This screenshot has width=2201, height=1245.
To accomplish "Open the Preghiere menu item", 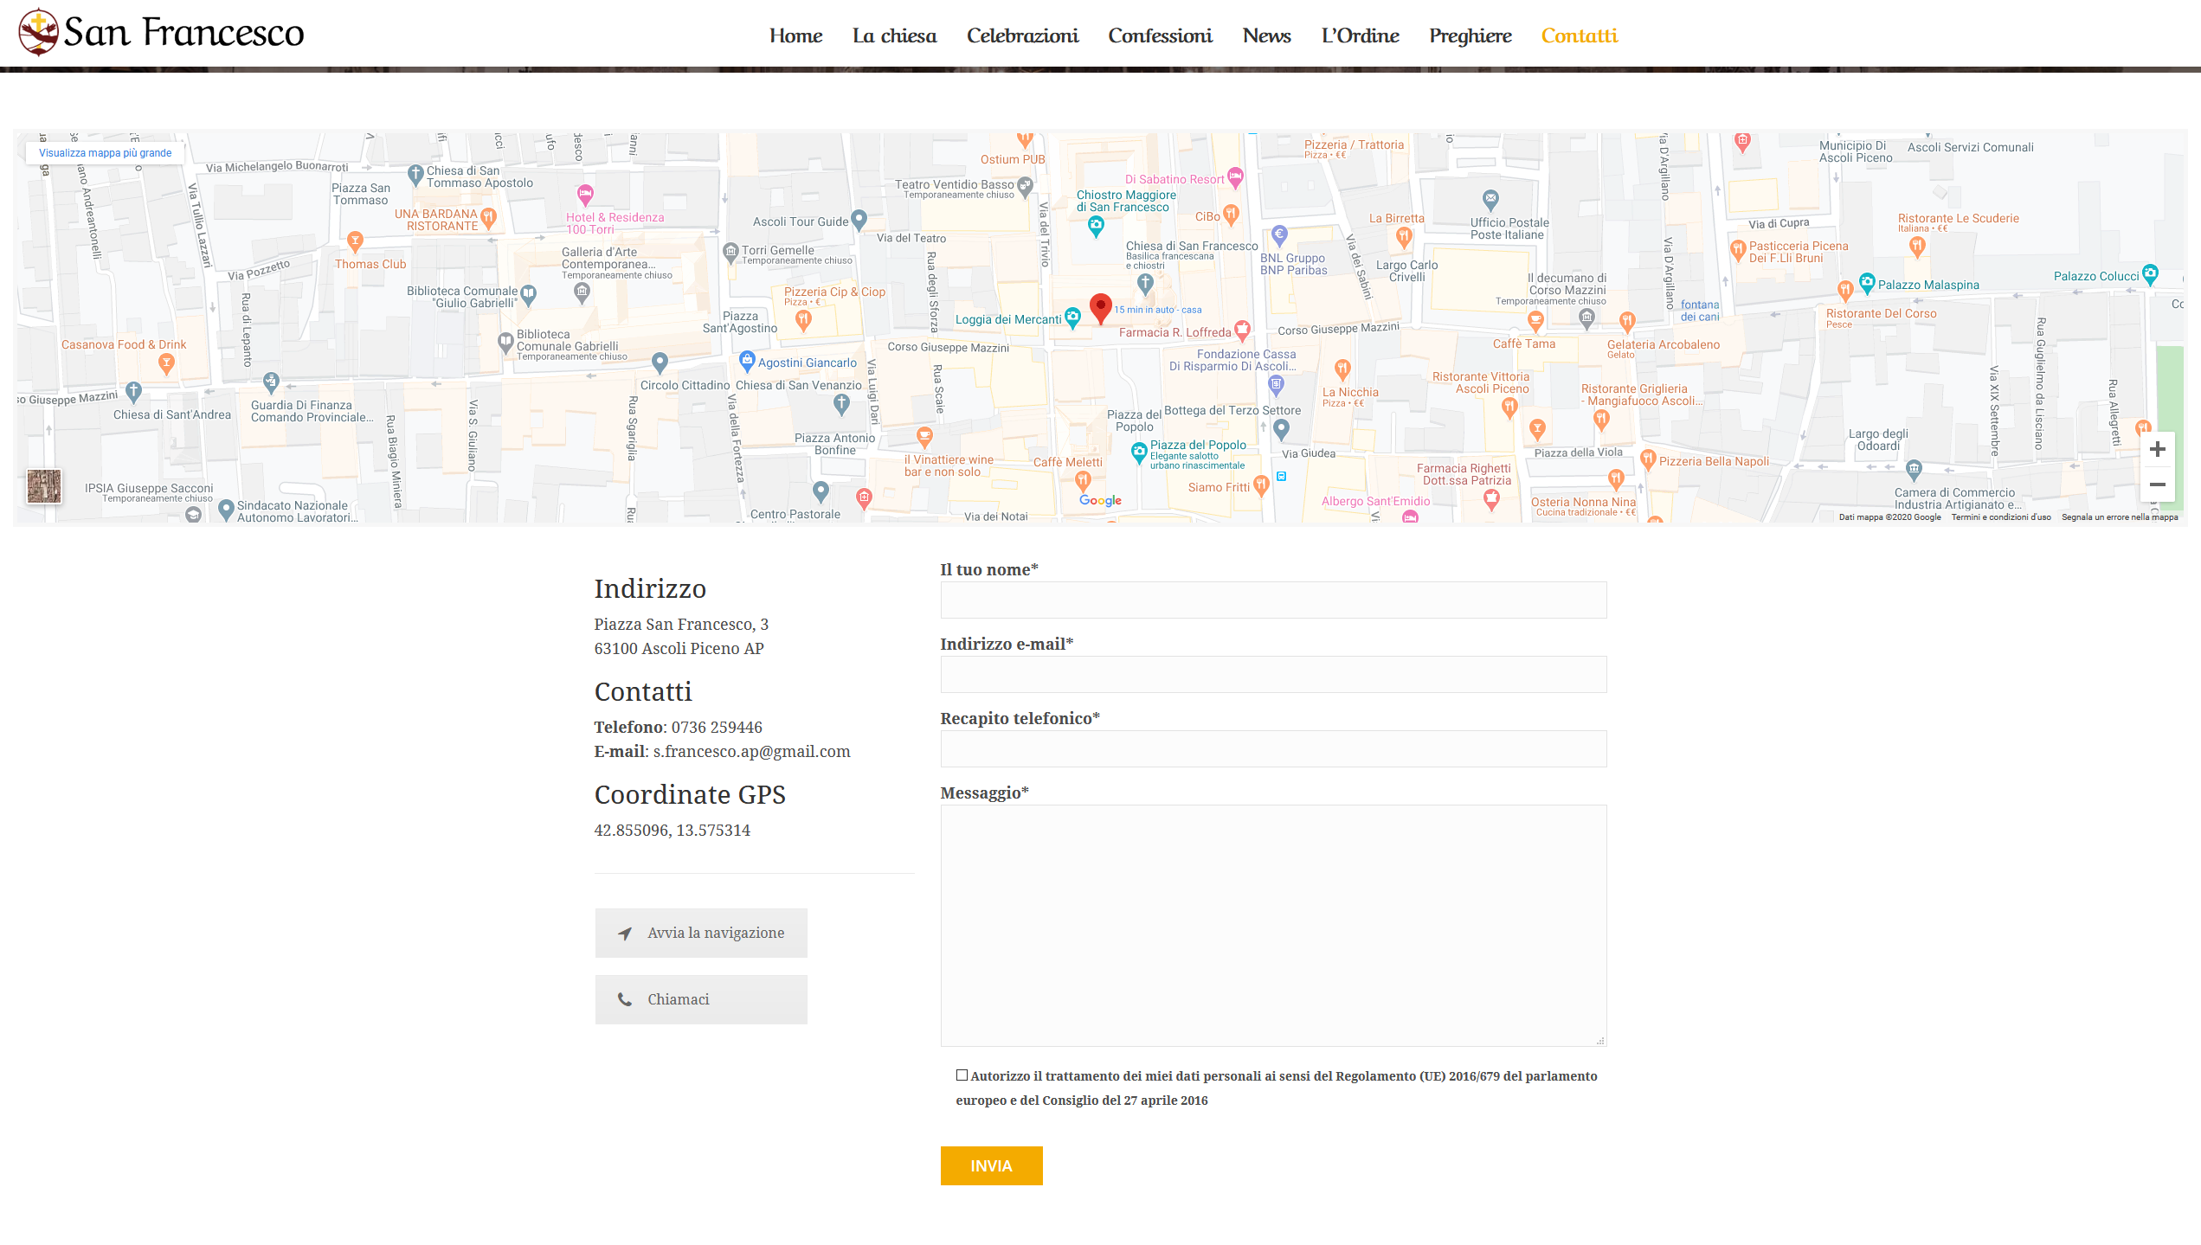I will click(x=1470, y=35).
